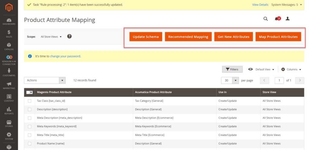Click the Map Product Attributes button

click(x=278, y=37)
